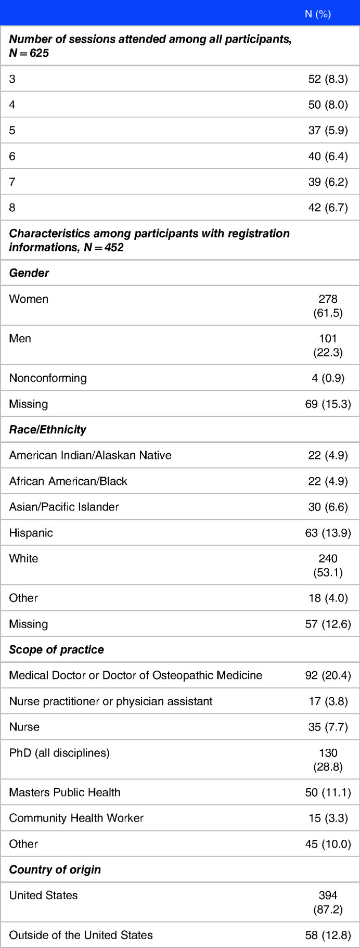This screenshot has width=360, height=948.
Task: Select the Gender subheading
Action: click(29, 273)
